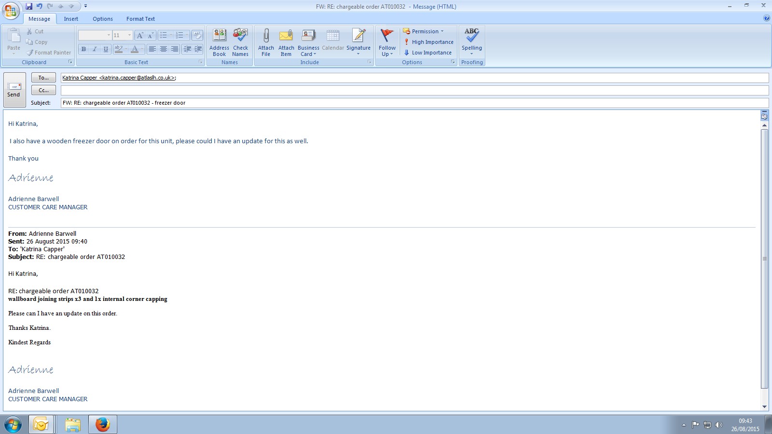Expand the highlight color dropdown arrow
This screenshot has height=434, width=772.
click(x=126, y=49)
